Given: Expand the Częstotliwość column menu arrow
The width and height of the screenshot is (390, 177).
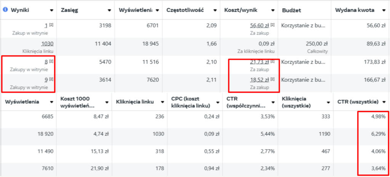Looking at the screenshot, I should click(215, 10).
